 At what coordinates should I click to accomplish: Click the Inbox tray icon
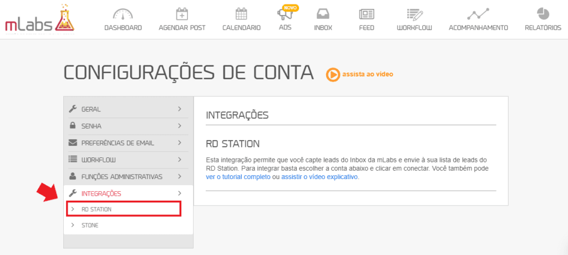point(323,14)
